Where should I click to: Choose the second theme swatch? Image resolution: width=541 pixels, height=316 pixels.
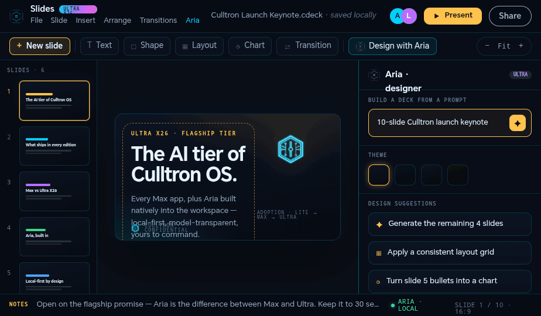coord(405,175)
